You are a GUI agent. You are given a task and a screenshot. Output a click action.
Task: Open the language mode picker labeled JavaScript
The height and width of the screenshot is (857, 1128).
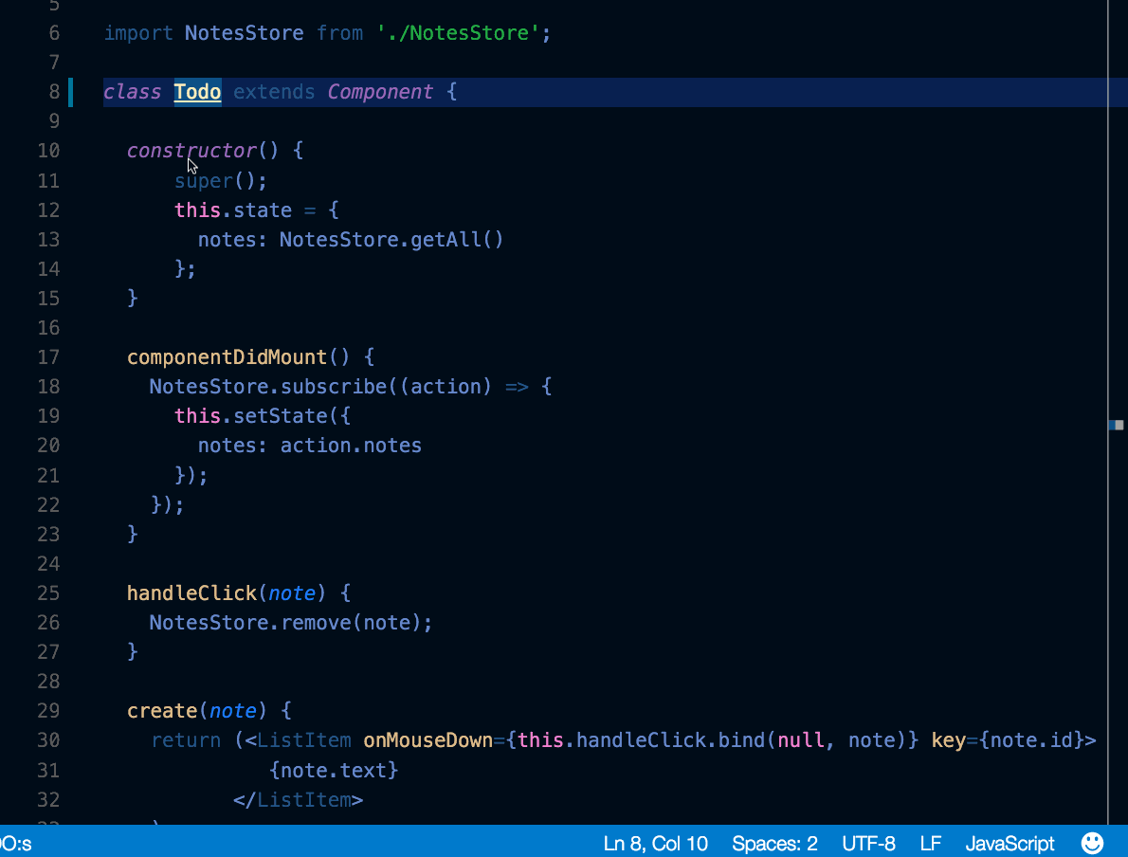point(1010,843)
